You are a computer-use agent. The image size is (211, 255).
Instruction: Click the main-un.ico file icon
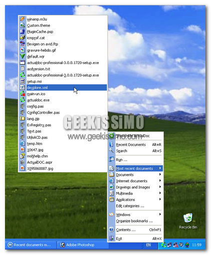pyautogui.click(x=23, y=94)
